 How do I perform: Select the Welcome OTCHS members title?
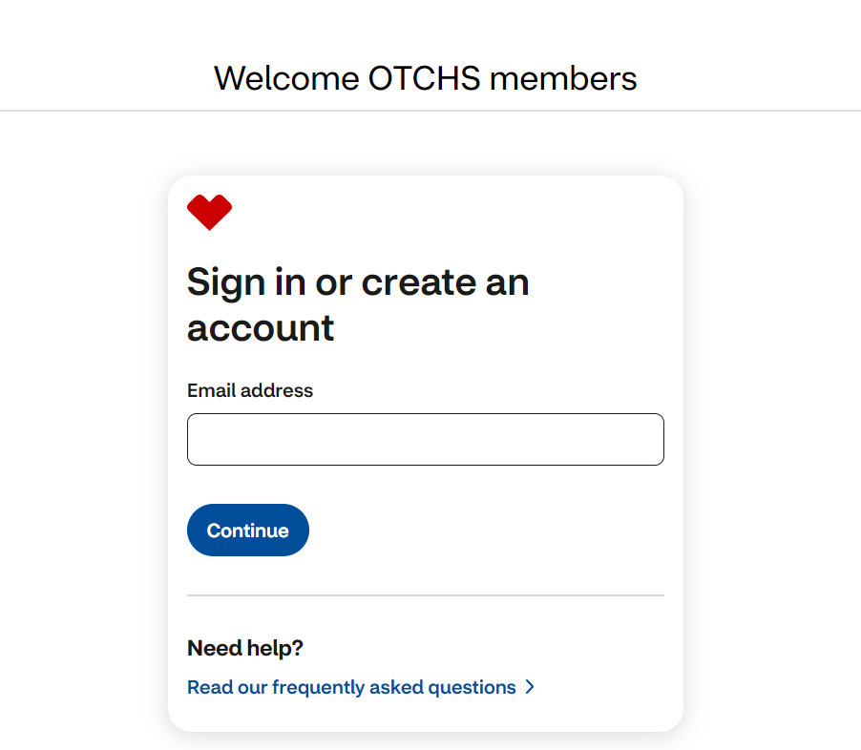[x=427, y=78]
